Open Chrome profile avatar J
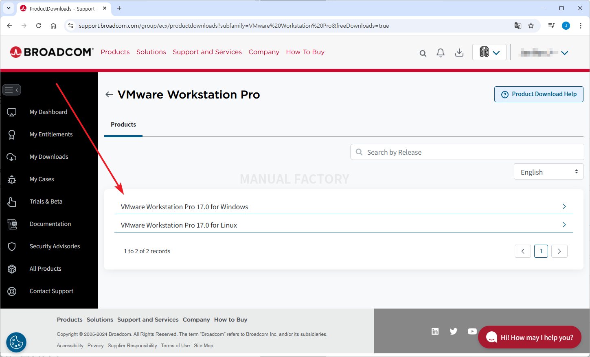This screenshot has width=590, height=357. pyautogui.click(x=566, y=26)
